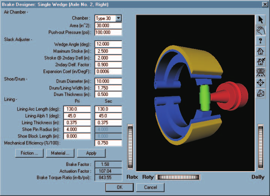270x196 pixels.
Task: Click Brake Torque Ratio value 843.55
Action: pos(108,178)
